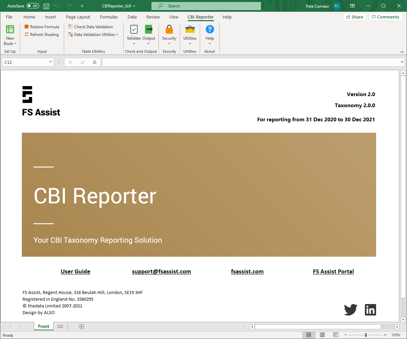Open the Comments pane

[386, 17]
